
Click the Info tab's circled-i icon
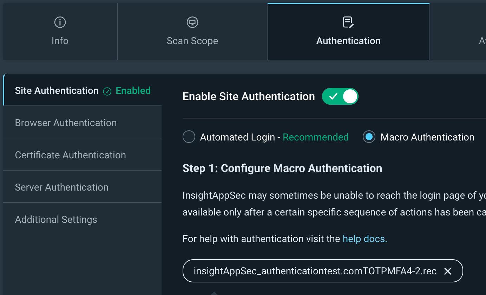(60, 22)
